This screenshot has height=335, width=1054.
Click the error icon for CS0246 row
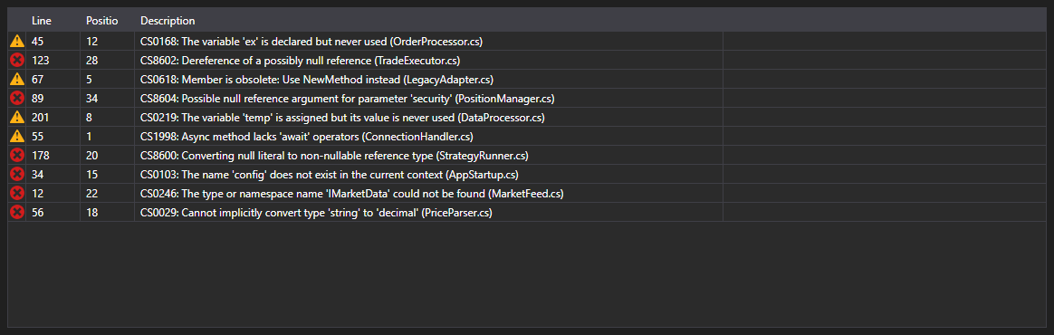click(x=17, y=193)
